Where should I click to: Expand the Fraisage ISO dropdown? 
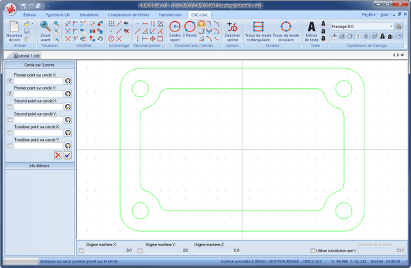pyautogui.click(x=391, y=27)
